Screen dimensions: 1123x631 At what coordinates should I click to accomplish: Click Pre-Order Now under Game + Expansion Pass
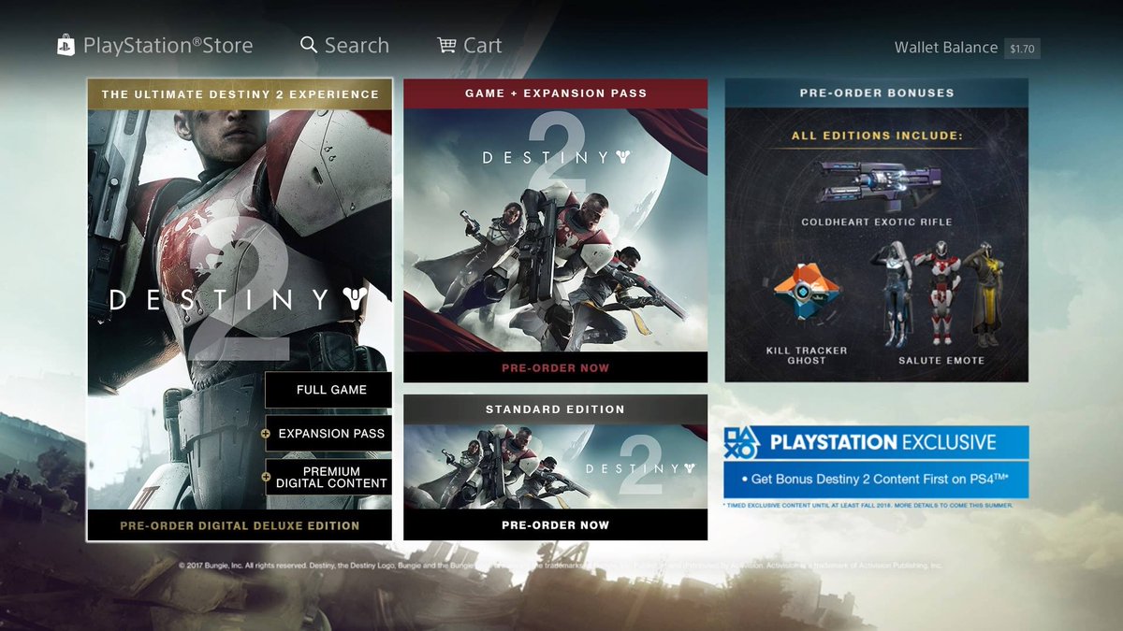click(555, 367)
